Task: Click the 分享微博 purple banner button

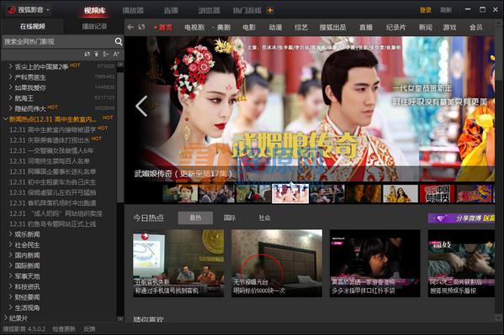Action: pyautogui.click(x=461, y=218)
